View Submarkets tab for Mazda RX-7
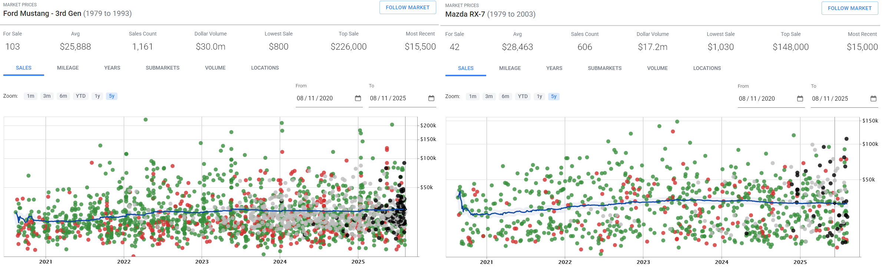Image resolution: width=882 pixels, height=268 pixels. pyautogui.click(x=605, y=68)
